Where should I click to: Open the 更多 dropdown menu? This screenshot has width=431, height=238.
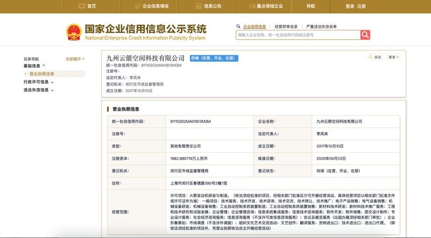(x=393, y=57)
